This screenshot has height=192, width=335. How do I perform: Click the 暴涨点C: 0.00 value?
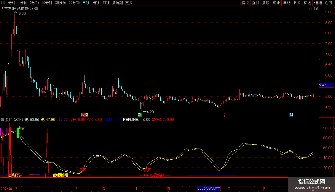click(163, 120)
